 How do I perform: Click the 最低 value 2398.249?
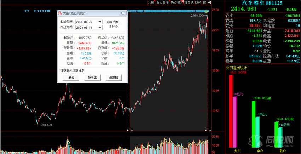pos(292,41)
